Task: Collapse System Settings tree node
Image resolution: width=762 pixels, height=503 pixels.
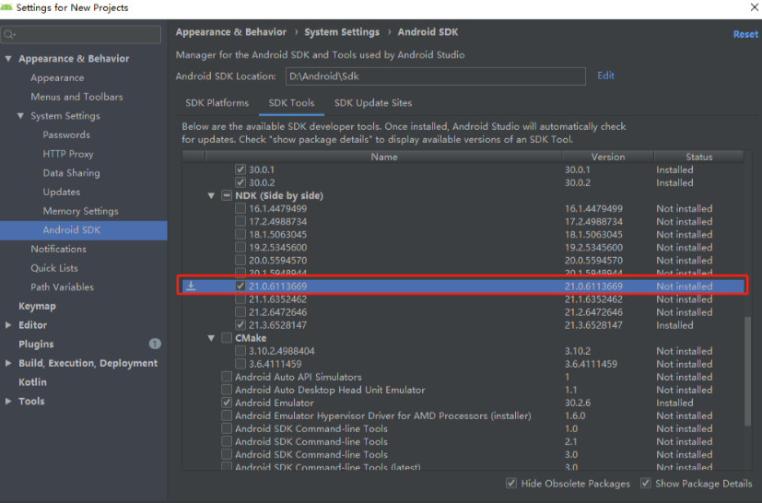Action: coord(20,116)
